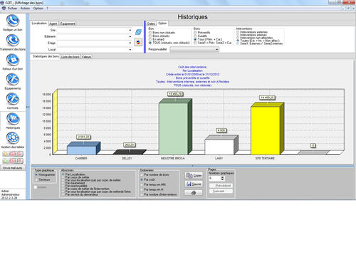Viewport: 356px width, 267px height.
Task: Click the Envoi mail auto button
Action: coord(13,168)
